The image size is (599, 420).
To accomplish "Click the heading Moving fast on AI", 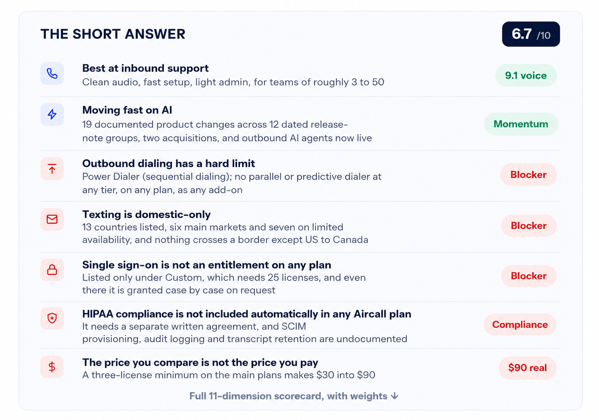I will [x=127, y=110].
